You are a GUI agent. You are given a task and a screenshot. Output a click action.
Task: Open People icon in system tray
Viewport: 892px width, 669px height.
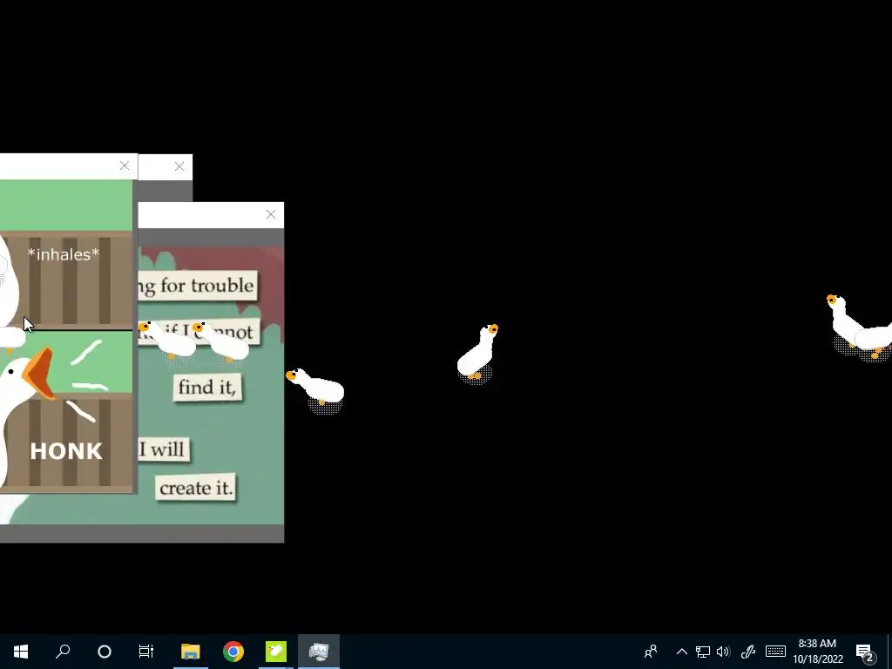point(651,652)
